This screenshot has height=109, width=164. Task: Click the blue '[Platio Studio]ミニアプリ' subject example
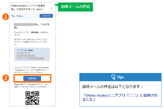tap(120, 97)
